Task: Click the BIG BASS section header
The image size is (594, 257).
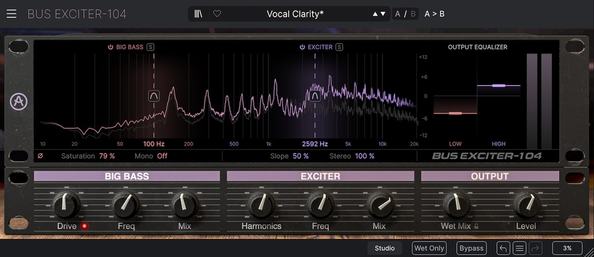Action: click(x=127, y=176)
